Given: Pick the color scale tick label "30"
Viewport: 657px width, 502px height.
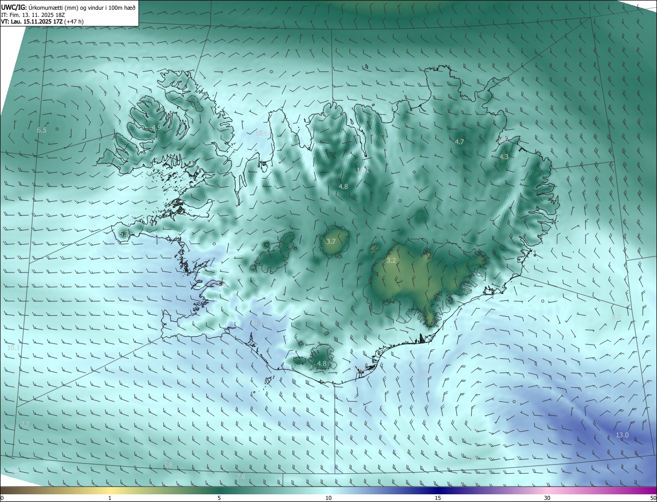Looking at the screenshot, I should click(547, 498).
